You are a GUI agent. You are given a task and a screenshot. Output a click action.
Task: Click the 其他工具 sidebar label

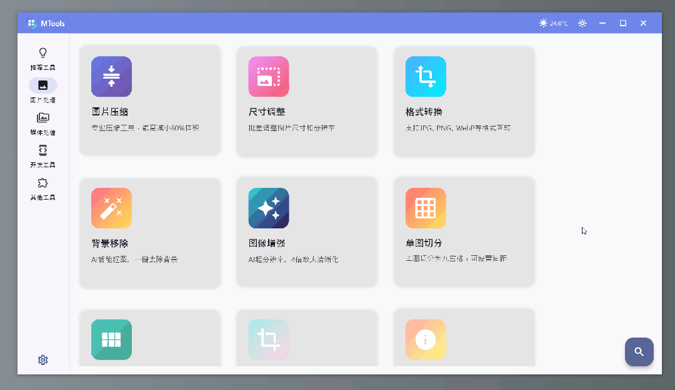pos(42,197)
